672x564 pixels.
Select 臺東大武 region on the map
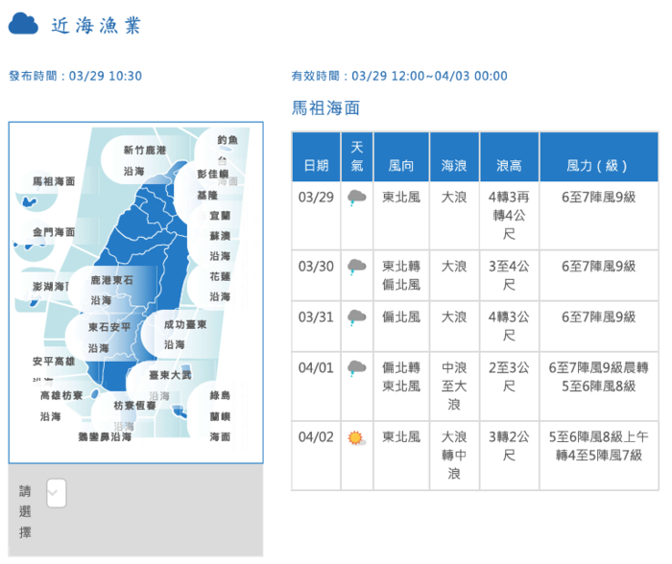(170, 375)
